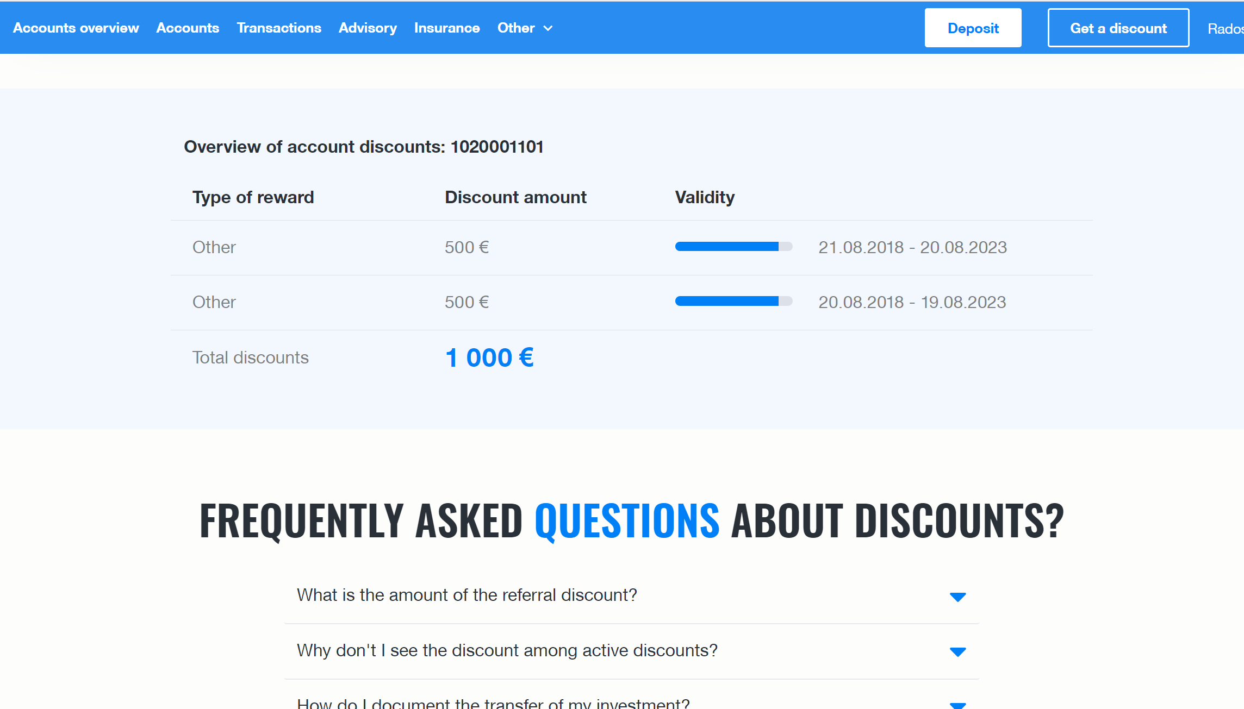This screenshot has height=709, width=1244.
Task: Click the Get a discount button
Action: click(x=1118, y=28)
